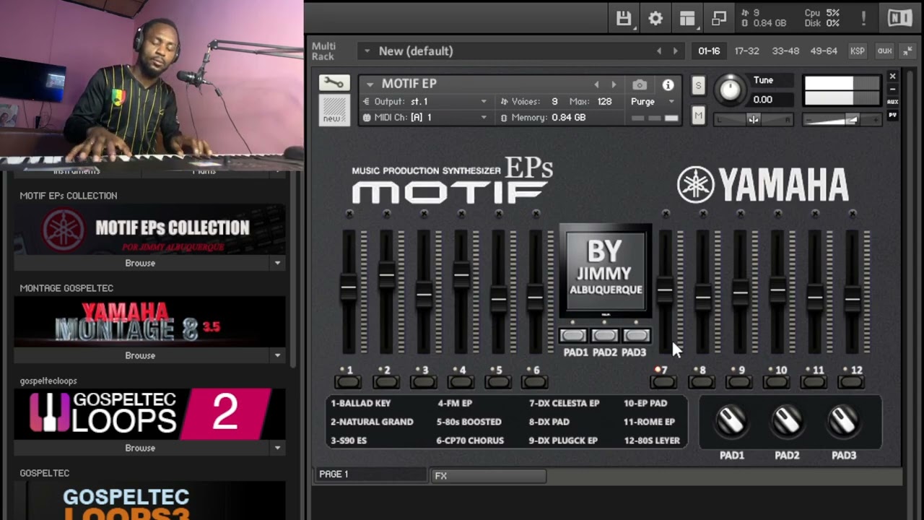Click the Max voices value 128
This screenshot has width=924, height=520.
click(605, 102)
